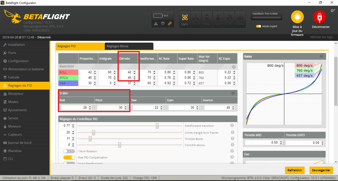Screen dimensions: 338x181
Task: Open Alimentation et batterie page
Action: click(x=25, y=69)
